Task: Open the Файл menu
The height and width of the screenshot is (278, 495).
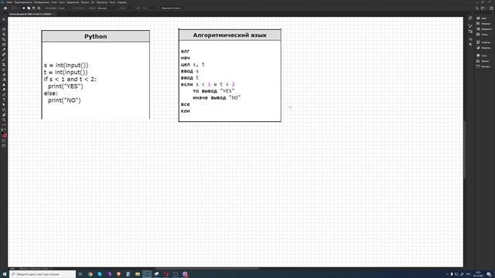Action: coord(9,2)
